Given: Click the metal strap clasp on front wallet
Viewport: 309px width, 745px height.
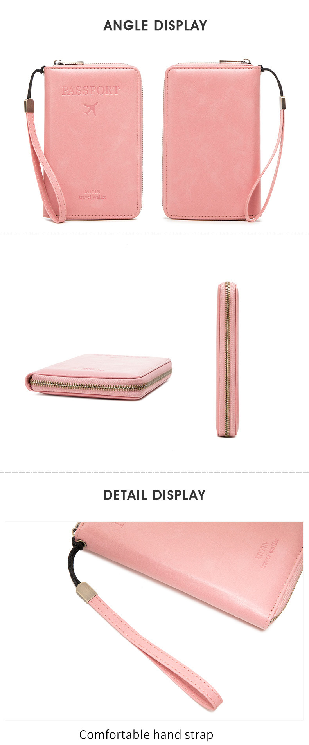Looking at the screenshot, I should point(29,106).
